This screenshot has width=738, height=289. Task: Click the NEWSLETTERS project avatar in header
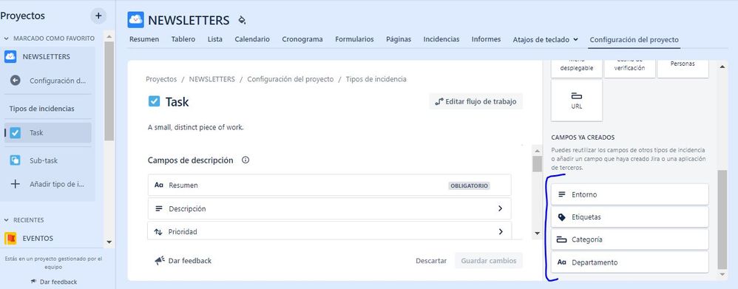tap(135, 20)
